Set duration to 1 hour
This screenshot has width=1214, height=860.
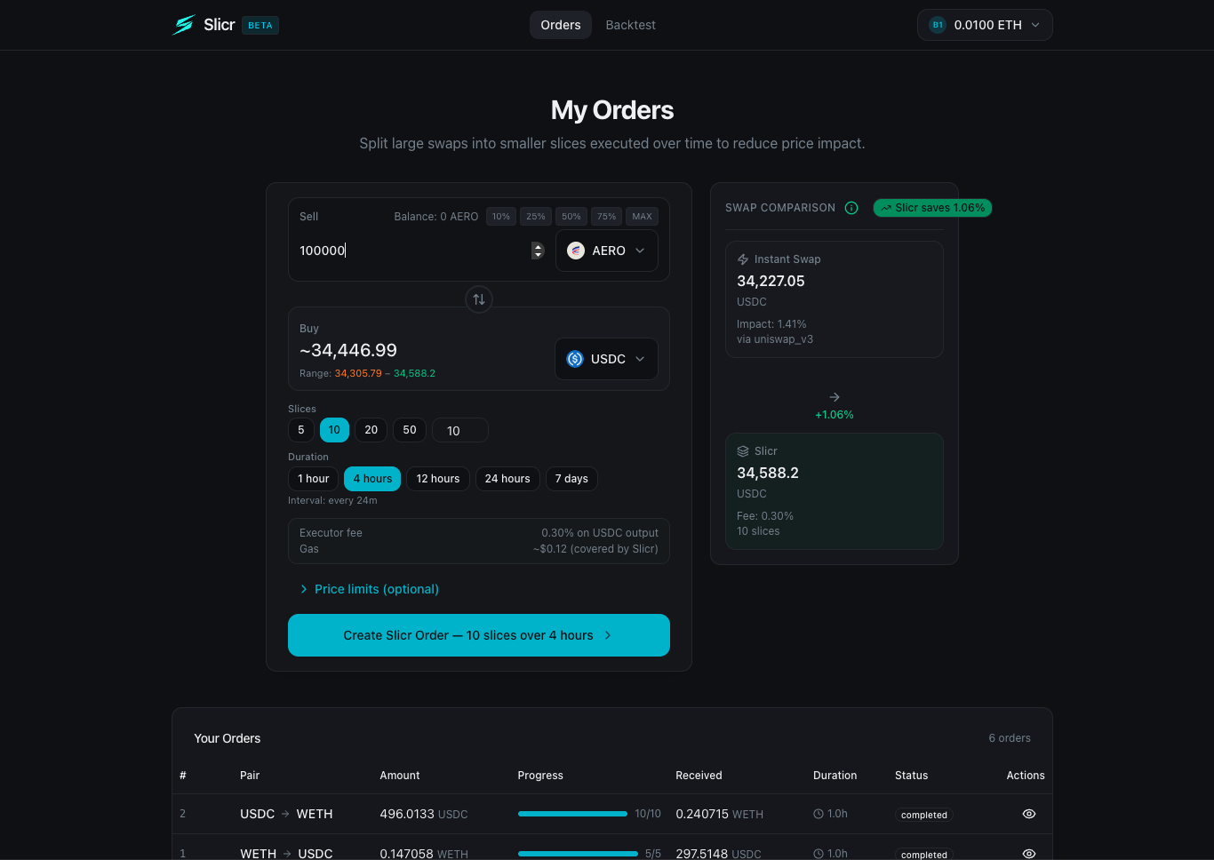tap(314, 479)
